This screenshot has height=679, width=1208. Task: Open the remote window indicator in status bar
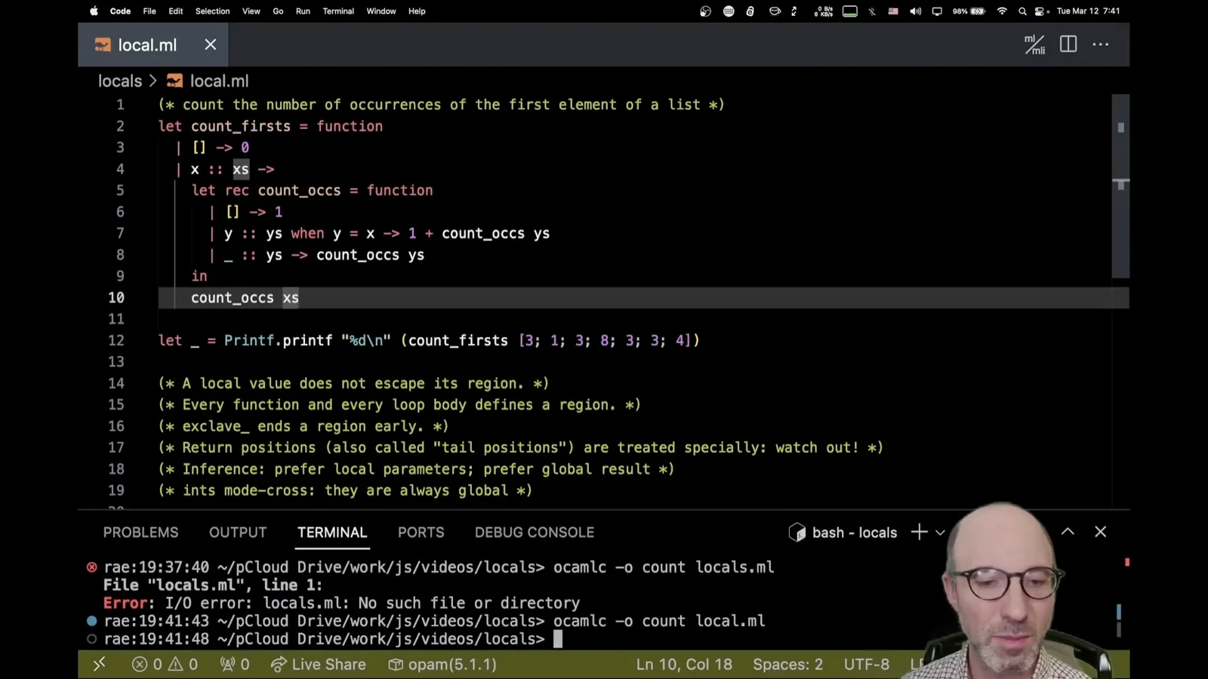(99, 665)
